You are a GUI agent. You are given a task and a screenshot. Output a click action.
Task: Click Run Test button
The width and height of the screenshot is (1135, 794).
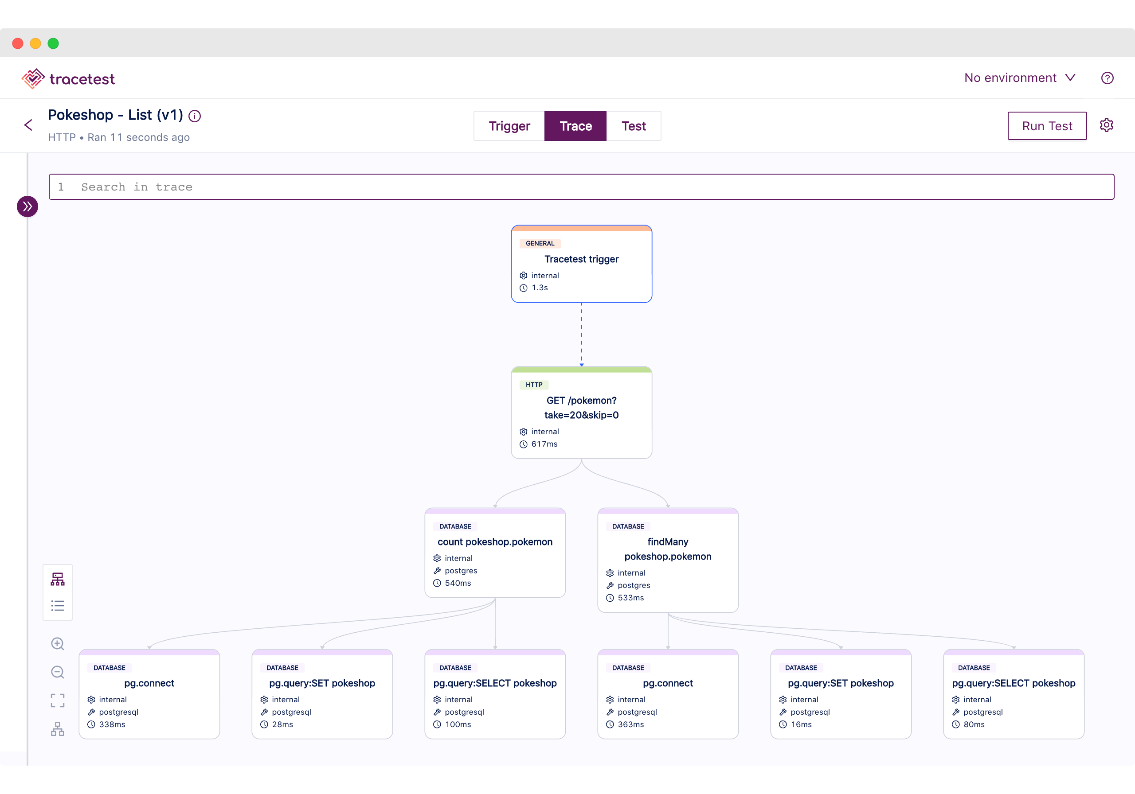(x=1046, y=125)
